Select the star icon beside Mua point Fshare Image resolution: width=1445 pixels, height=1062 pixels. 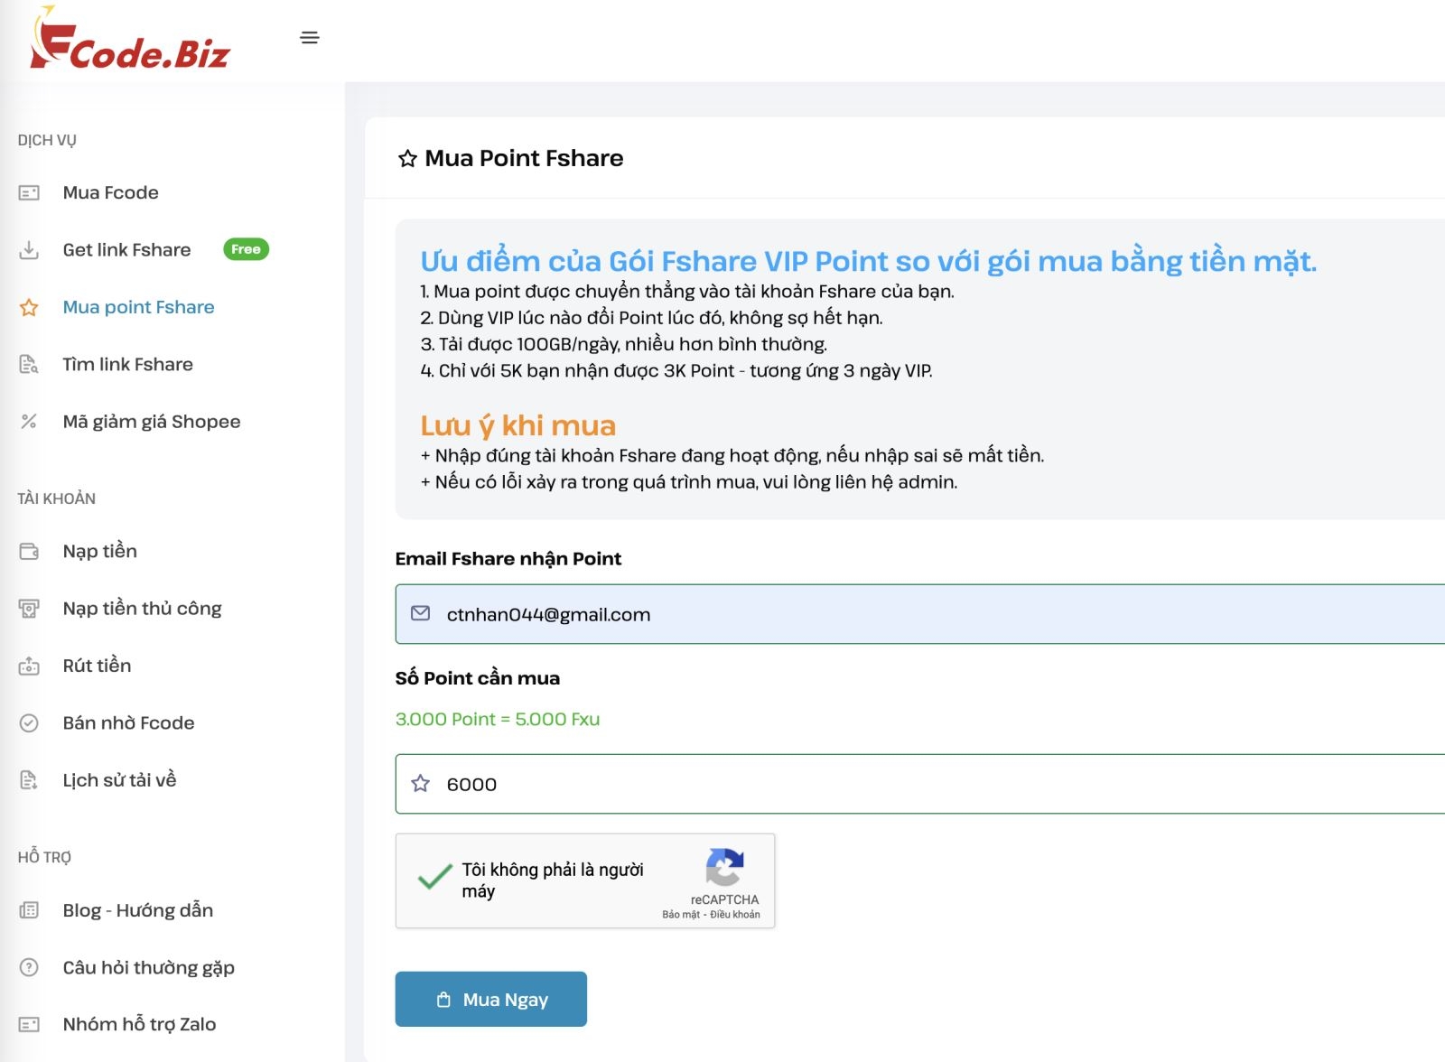coord(28,308)
